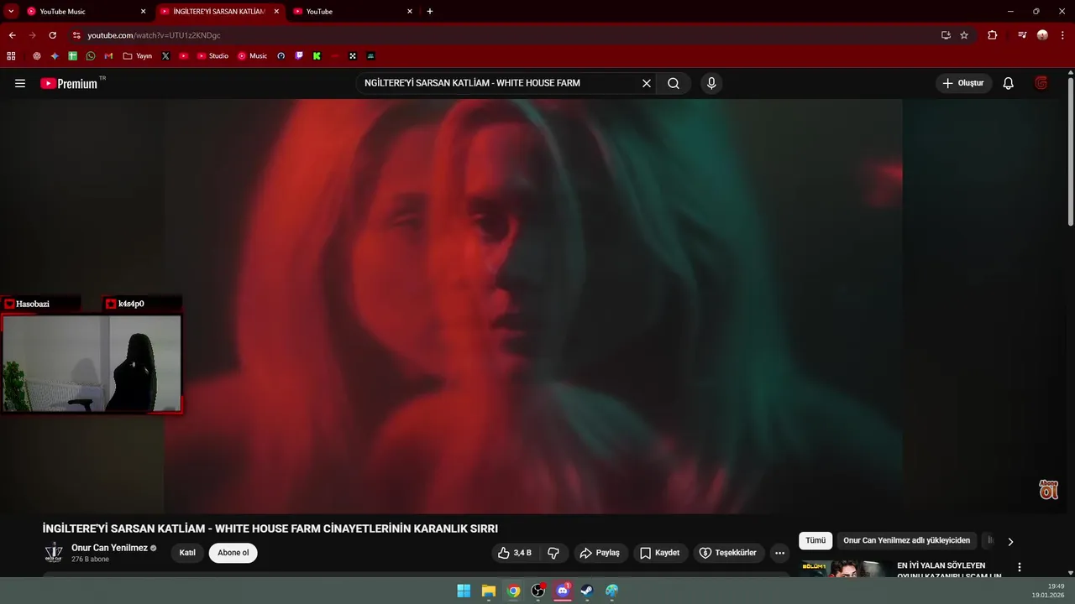Subscribe with Abone ol button
The image size is (1075, 604).
[x=233, y=553]
